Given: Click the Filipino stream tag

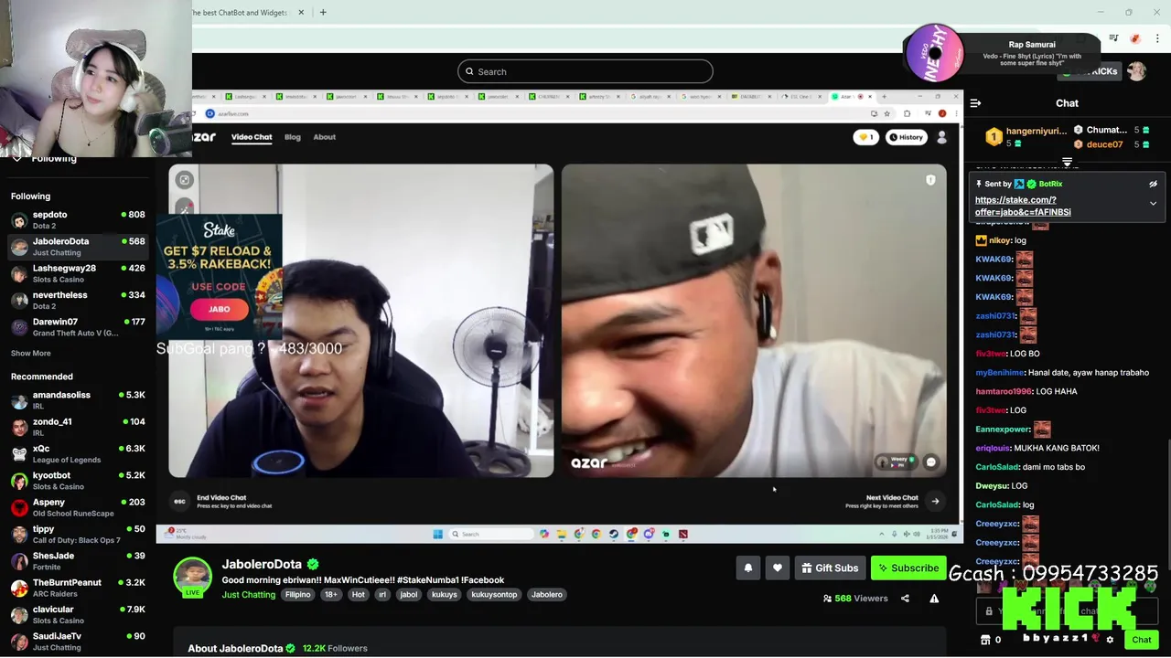Looking at the screenshot, I should [297, 594].
